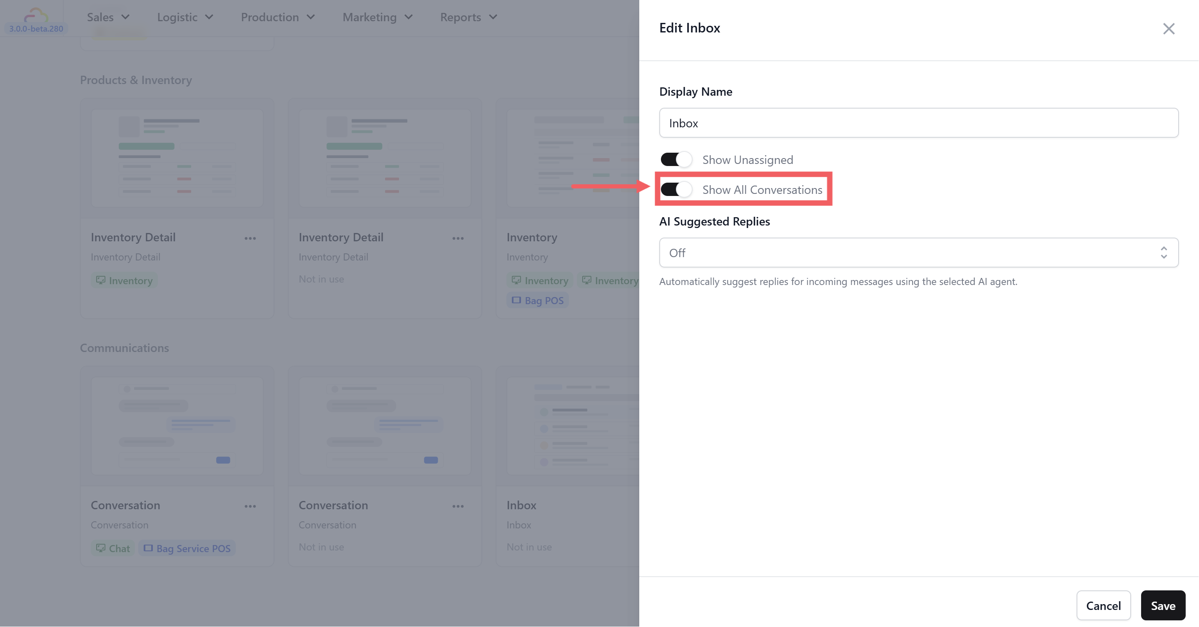Open AI Suggested Replies dropdown

[918, 253]
